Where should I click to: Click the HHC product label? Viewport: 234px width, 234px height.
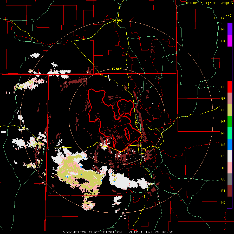[x=228, y=16]
